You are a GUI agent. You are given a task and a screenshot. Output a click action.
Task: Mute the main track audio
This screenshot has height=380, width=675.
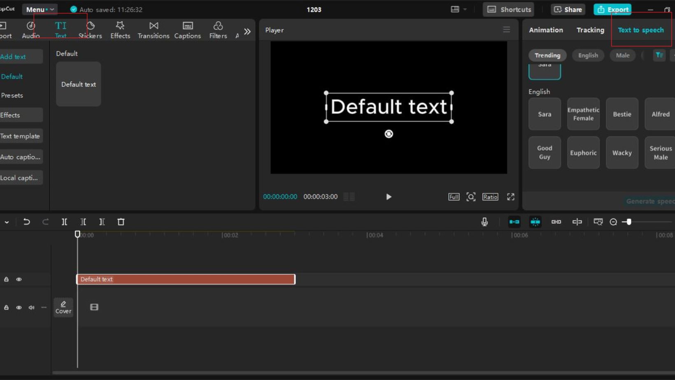point(31,308)
